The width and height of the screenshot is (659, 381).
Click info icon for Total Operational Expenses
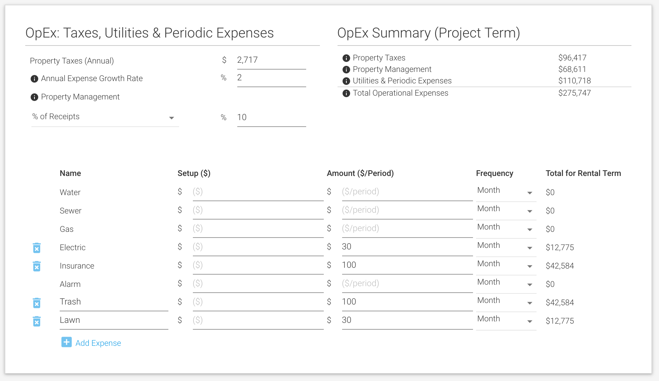tap(346, 93)
